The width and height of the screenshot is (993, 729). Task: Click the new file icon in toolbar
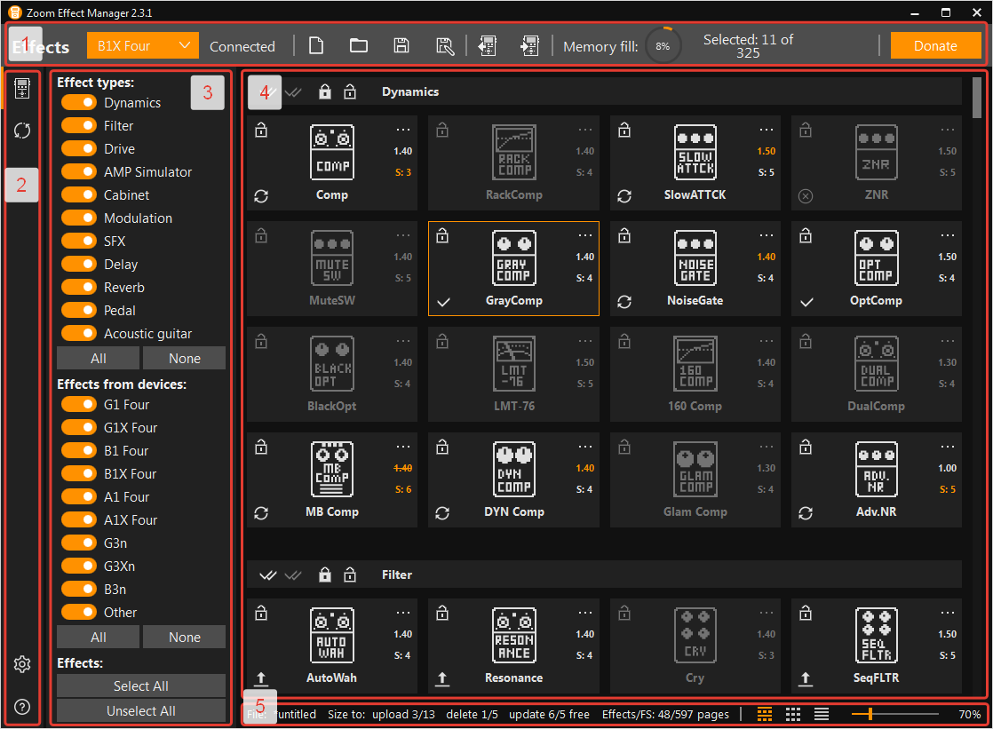coord(316,46)
